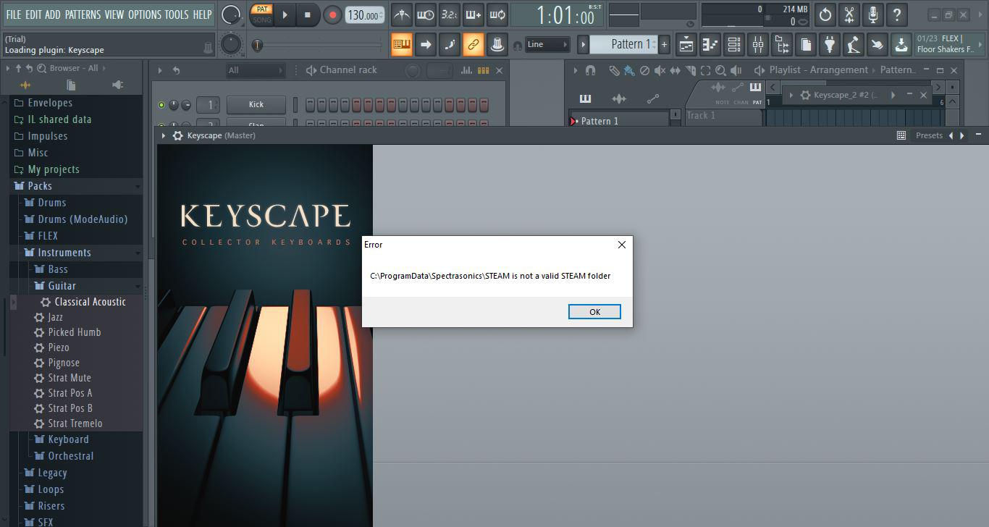The width and height of the screenshot is (989, 527).
Task: Click the metronome icon in the toolbar
Action: [402, 14]
